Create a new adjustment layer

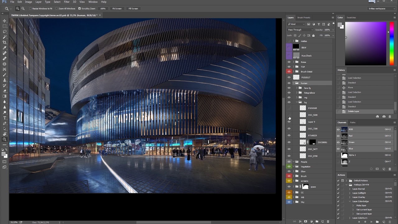point(311,222)
